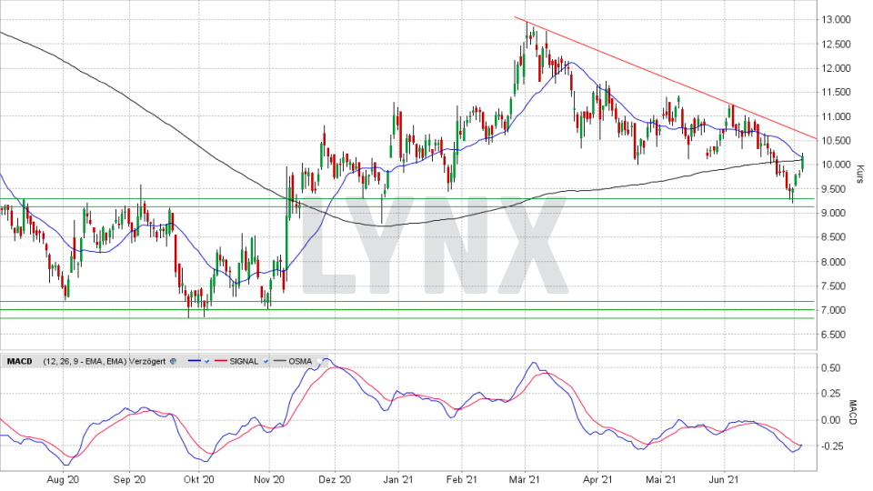Select the Mär '21 date label
The width and height of the screenshot is (873, 491).
pos(526,479)
